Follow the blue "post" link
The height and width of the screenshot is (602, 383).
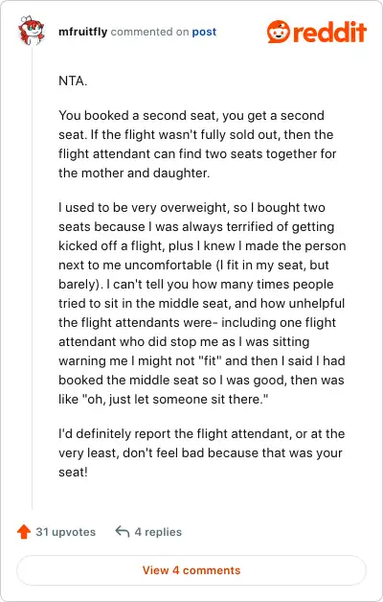pyautogui.click(x=204, y=32)
